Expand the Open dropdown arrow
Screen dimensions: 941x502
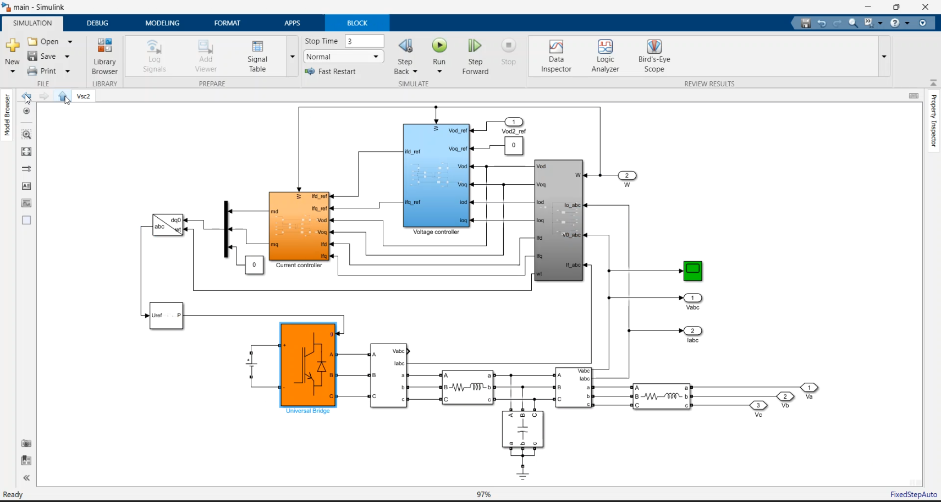[70, 42]
